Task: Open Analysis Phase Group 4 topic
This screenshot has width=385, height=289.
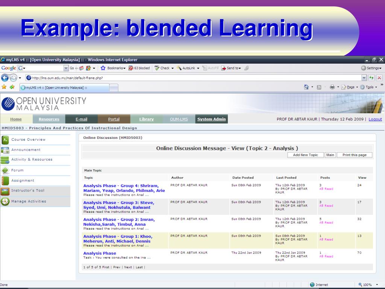Action: tap(124, 188)
